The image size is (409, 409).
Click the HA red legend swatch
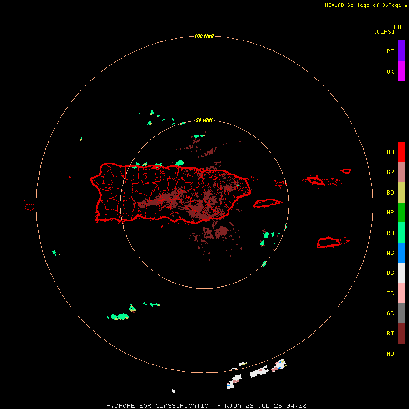pos(401,152)
